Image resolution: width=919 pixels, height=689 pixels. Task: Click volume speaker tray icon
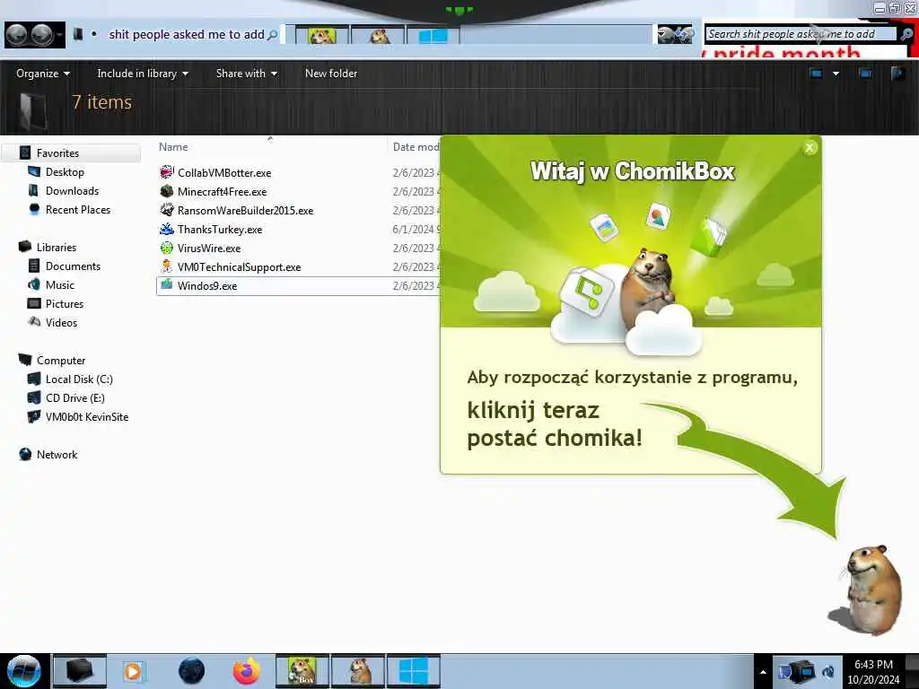click(828, 671)
